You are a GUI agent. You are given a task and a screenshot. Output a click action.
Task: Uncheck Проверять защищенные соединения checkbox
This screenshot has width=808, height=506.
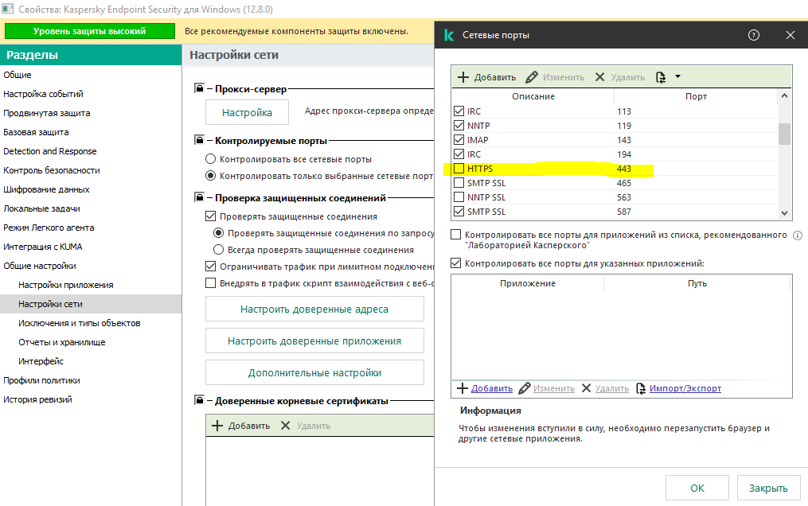click(211, 216)
